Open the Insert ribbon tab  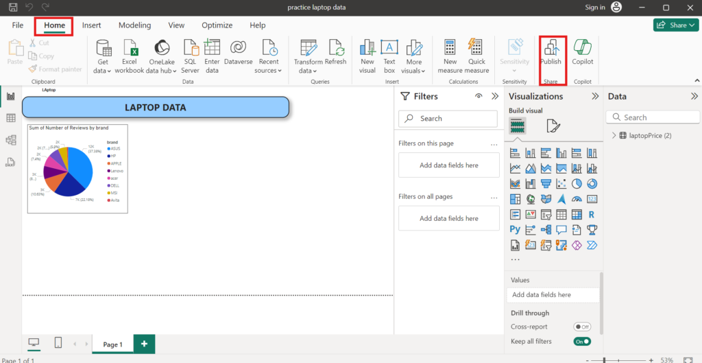click(91, 25)
